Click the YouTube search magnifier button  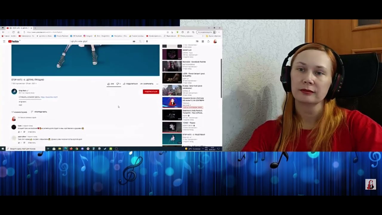click(140, 42)
